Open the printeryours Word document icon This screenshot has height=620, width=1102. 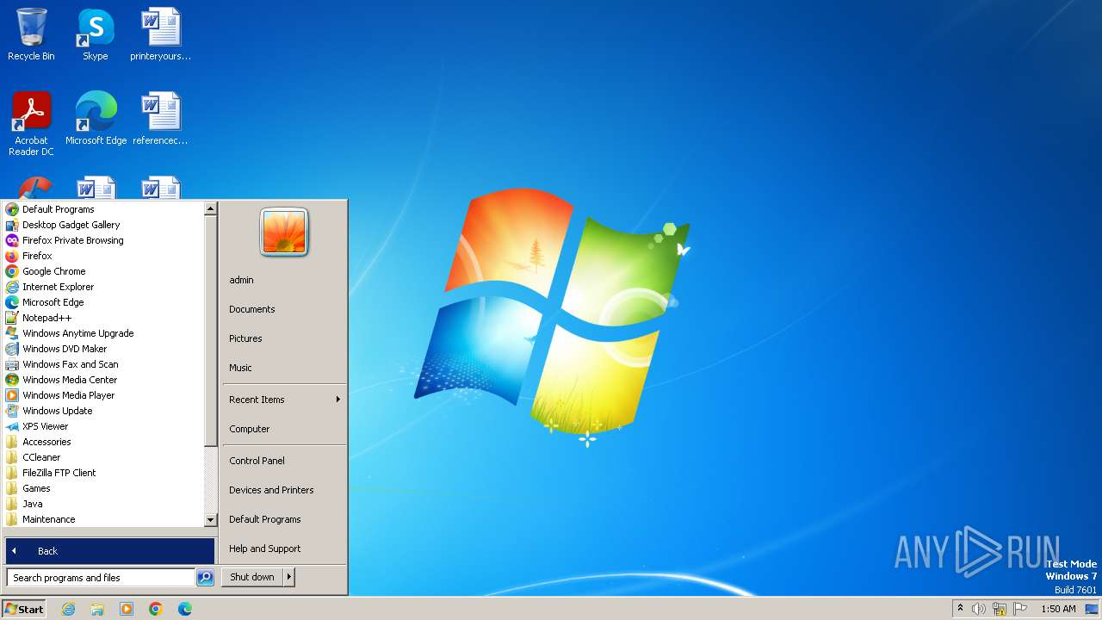161,34
